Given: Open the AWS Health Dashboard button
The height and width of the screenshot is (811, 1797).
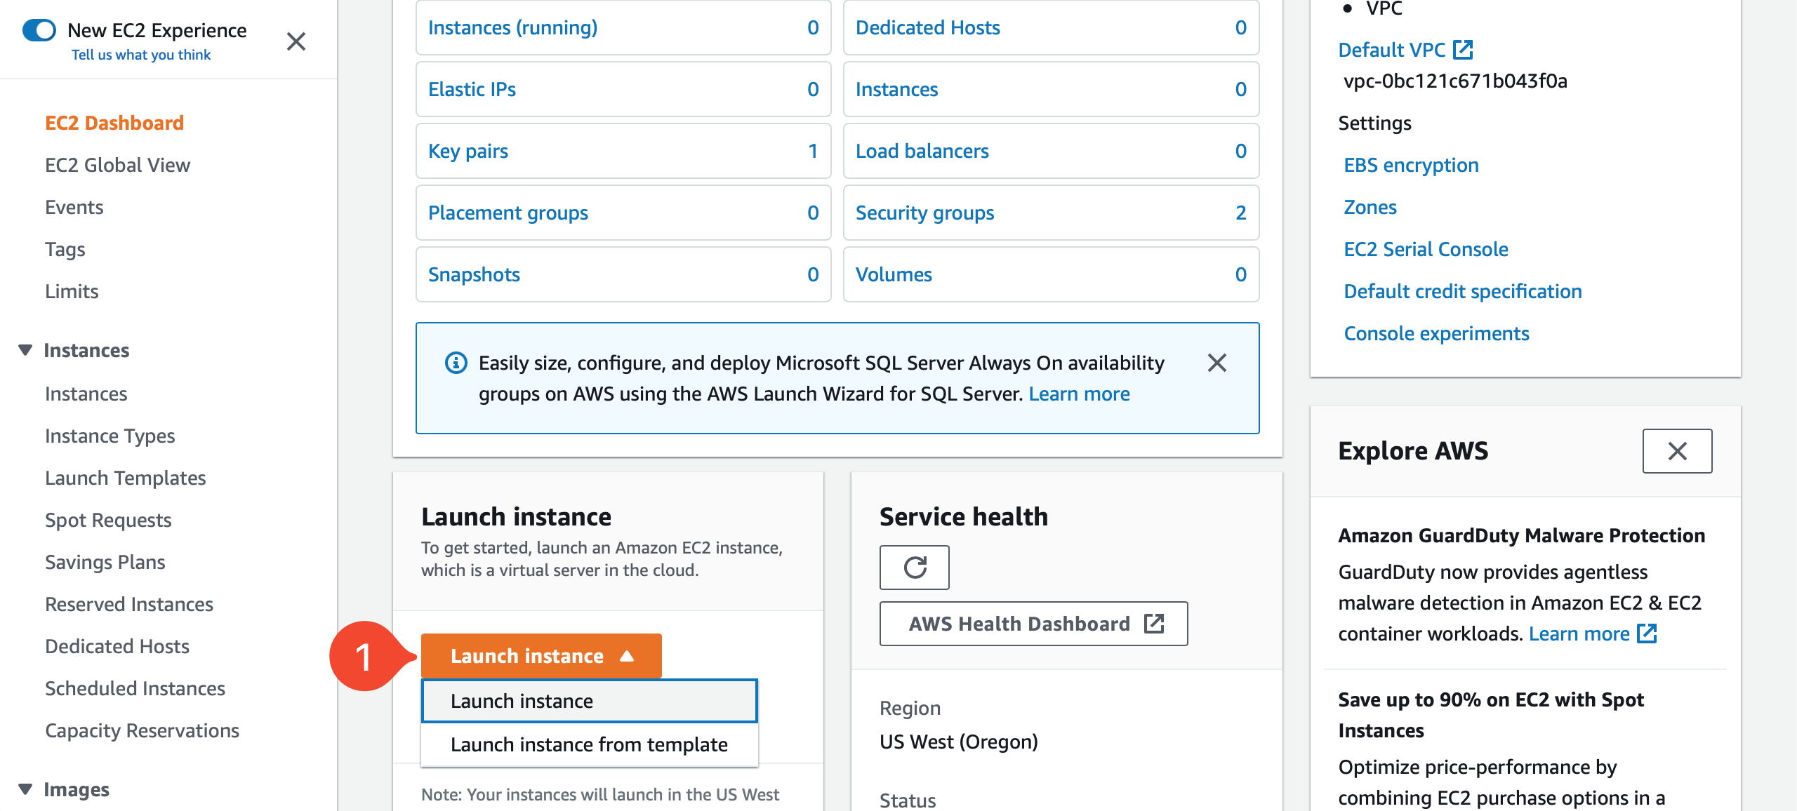Looking at the screenshot, I should 1019,623.
